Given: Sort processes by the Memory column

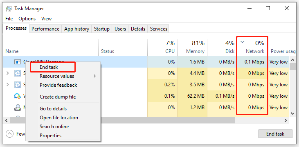Looking at the screenshot, I should pos(192,48).
